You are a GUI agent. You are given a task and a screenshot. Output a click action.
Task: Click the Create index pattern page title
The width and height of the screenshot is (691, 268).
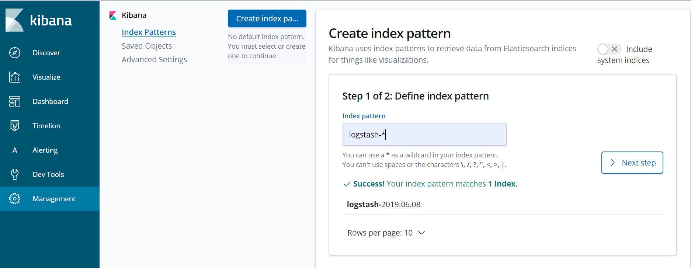pos(390,34)
